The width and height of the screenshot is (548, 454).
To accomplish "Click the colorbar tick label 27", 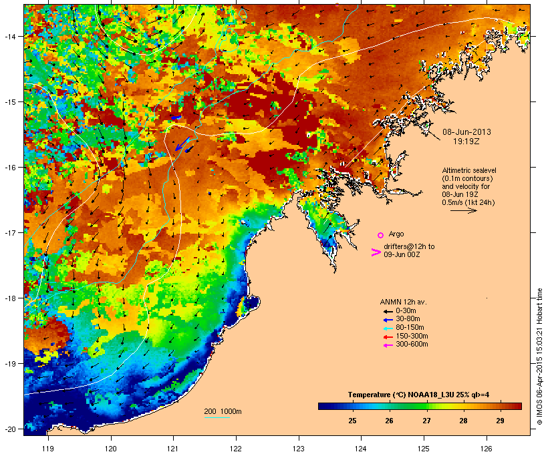I will [426, 421].
